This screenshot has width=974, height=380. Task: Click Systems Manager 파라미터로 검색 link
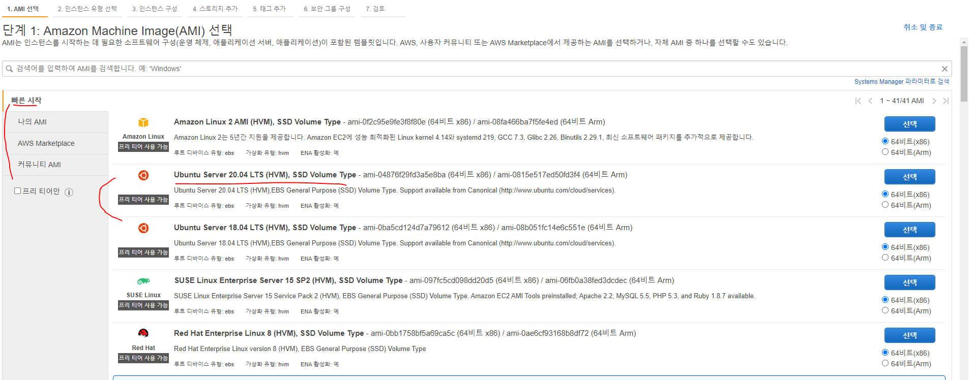(902, 81)
